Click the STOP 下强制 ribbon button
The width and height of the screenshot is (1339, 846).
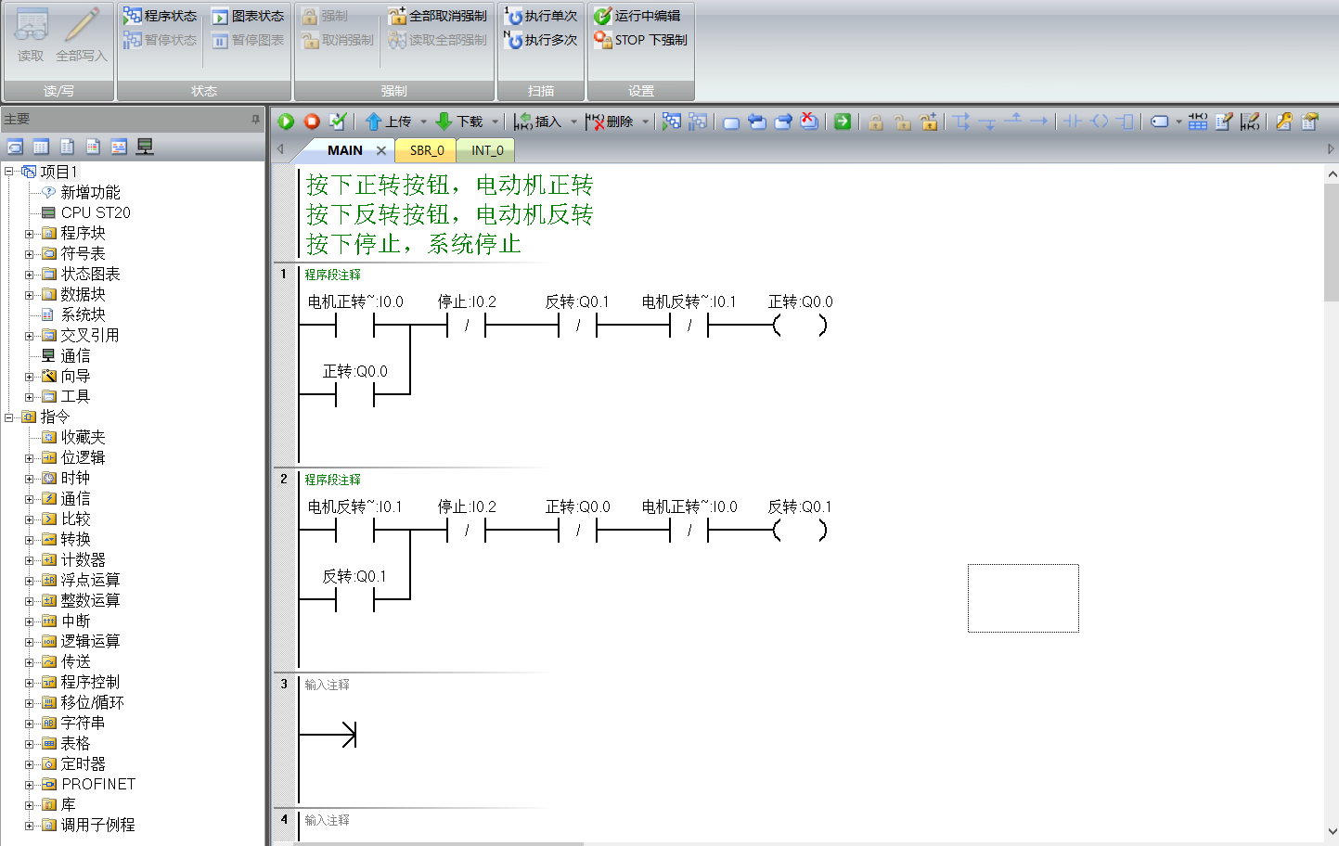tap(641, 40)
